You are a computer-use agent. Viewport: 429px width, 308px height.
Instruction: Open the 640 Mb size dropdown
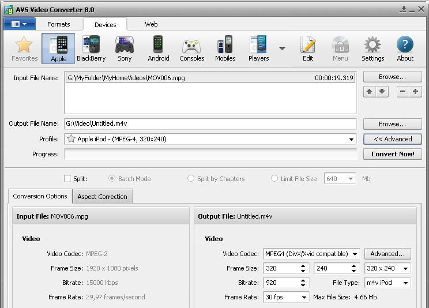coord(351,179)
